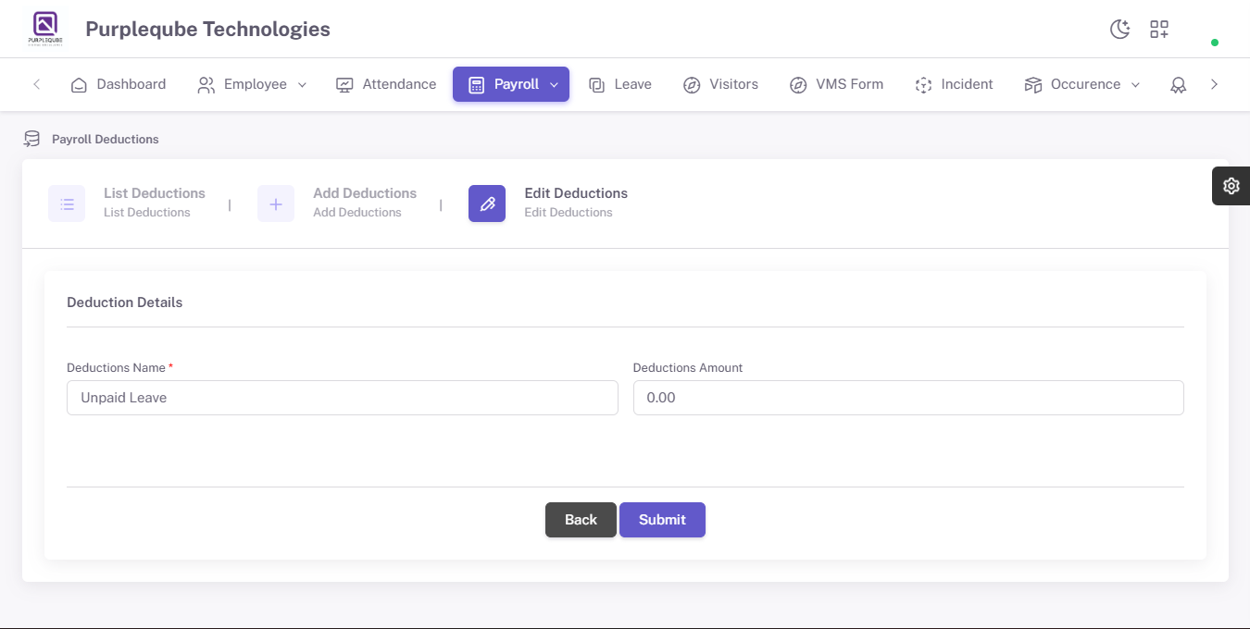The image size is (1250, 629).
Task: Click the List Deductions list icon
Action: tap(67, 203)
